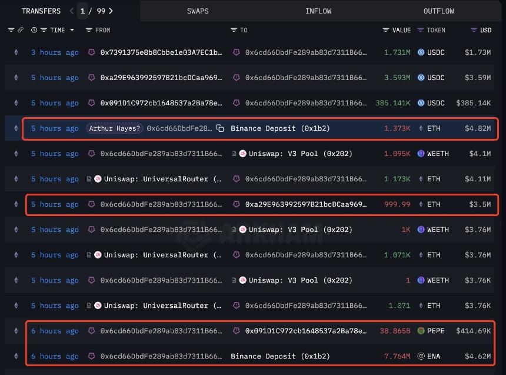Open next page with right chevron
The image size is (506, 375).
tap(109, 11)
